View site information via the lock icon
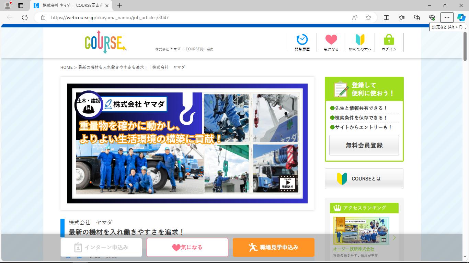The image size is (469, 263). click(x=43, y=17)
